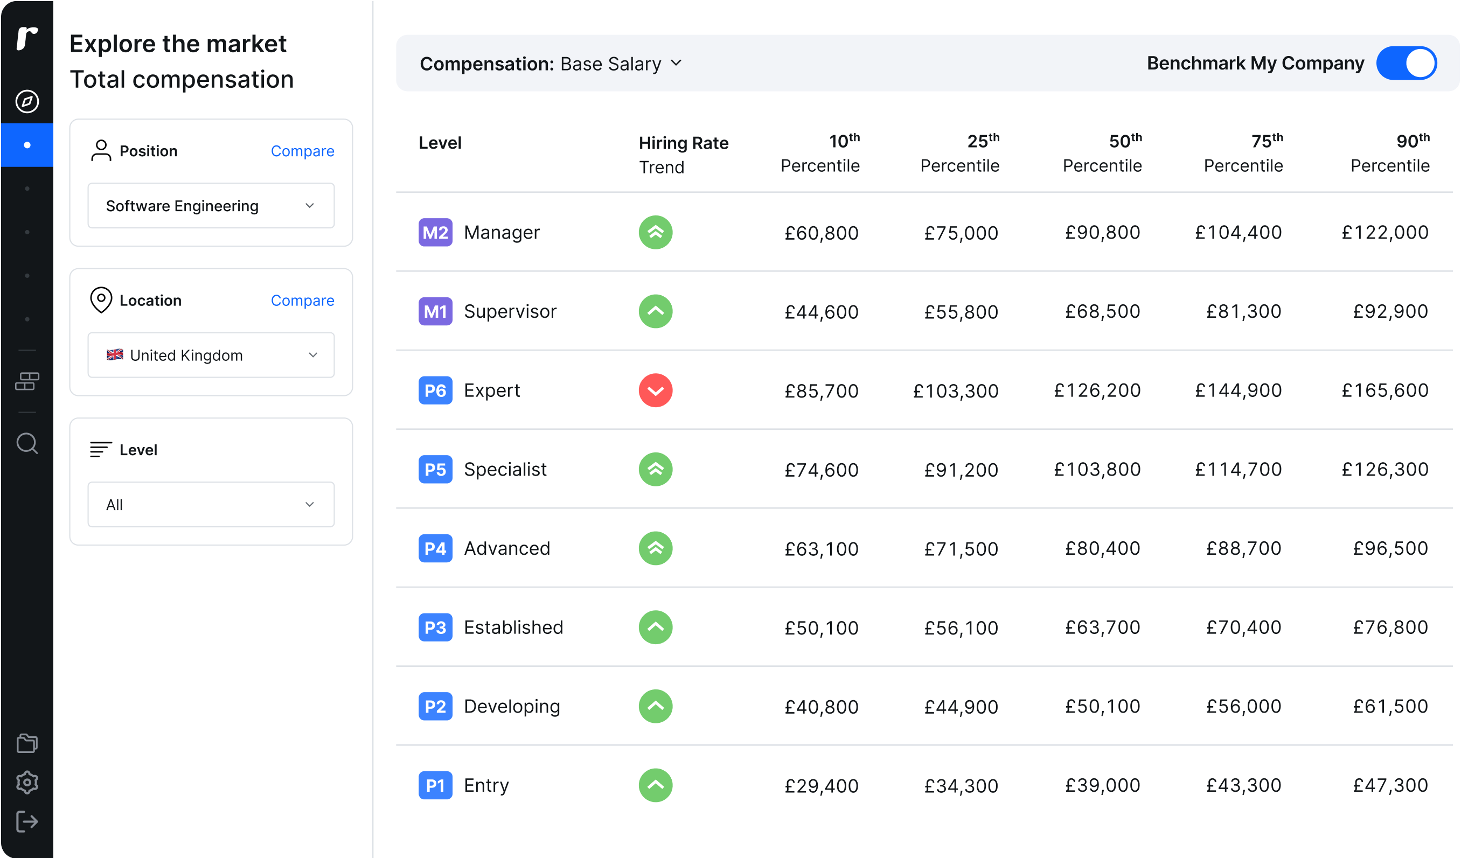Click the hiring rate trend icon for Advanced
1482x858 pixels.
[x=655, y=547]
